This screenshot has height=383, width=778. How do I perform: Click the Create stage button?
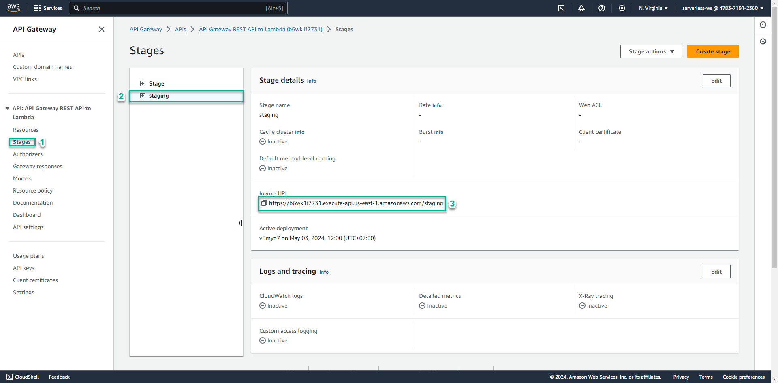coord(713,51)
